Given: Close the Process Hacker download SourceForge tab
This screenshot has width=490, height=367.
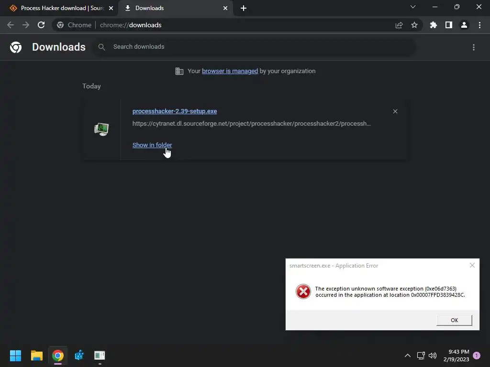Looking at the screenshot, I should 111,8.
